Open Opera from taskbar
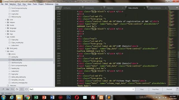The height and width of the screenshot is (100, 179). pos(77,97)
